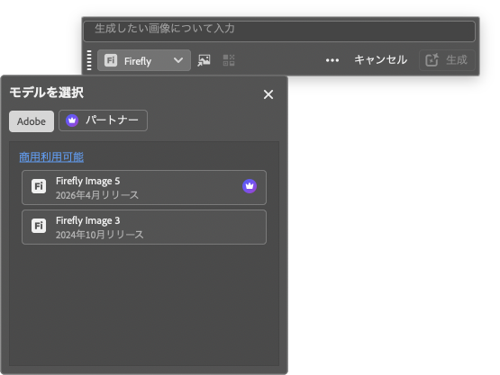Viewport: 500px width, 375px height.
Task: Click the reference image icon
Action: (205, 60)
